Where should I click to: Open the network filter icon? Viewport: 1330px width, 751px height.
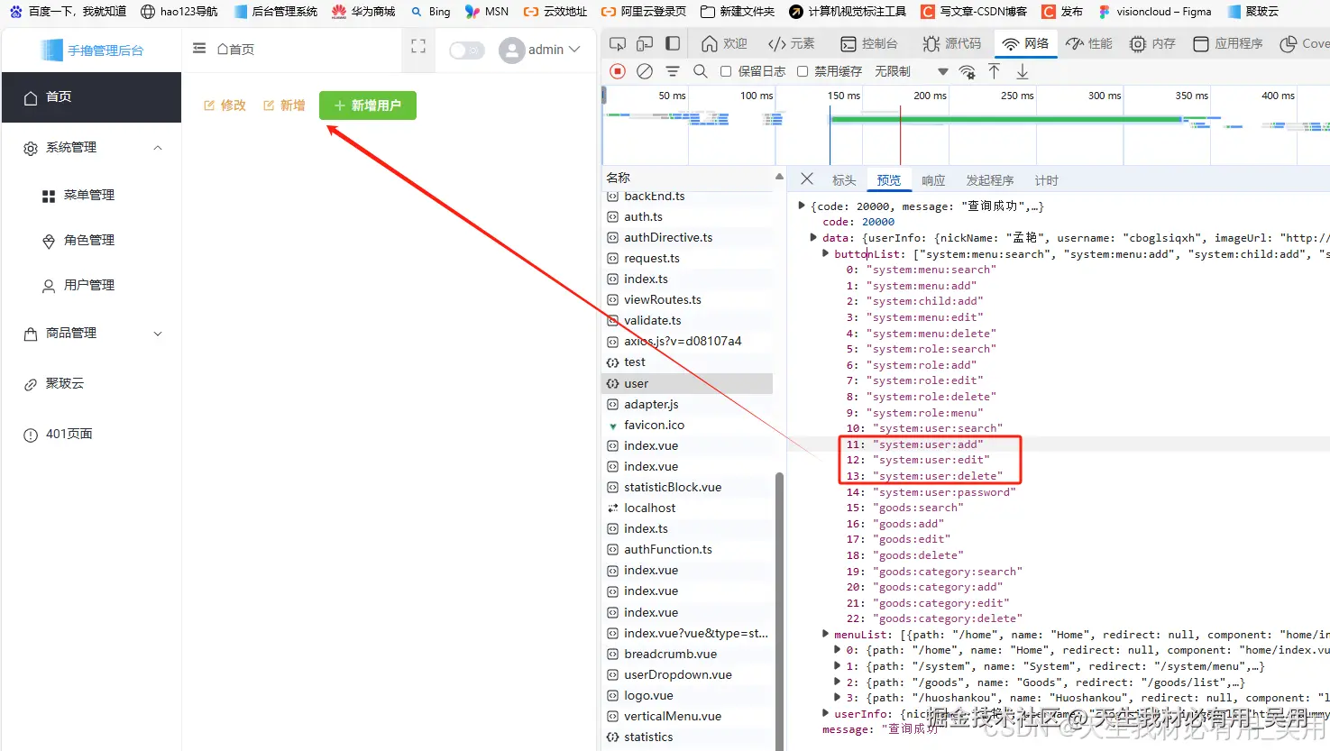(x=673, y=71)
